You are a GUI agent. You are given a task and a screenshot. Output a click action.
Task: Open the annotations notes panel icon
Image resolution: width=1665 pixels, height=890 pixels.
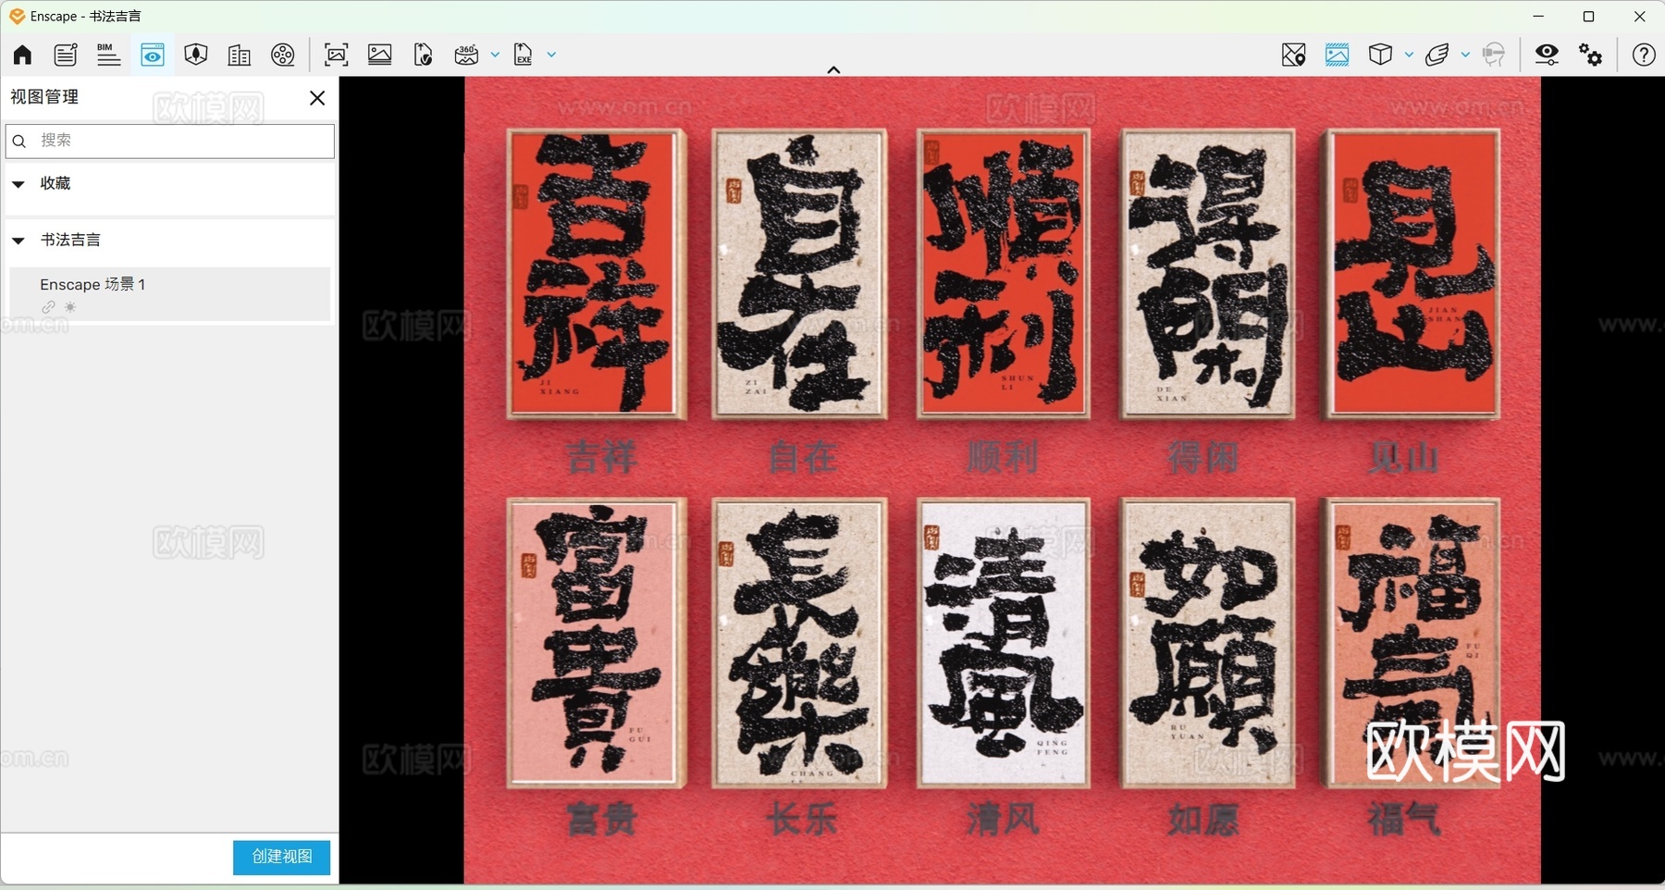click(x=66, y=55)
